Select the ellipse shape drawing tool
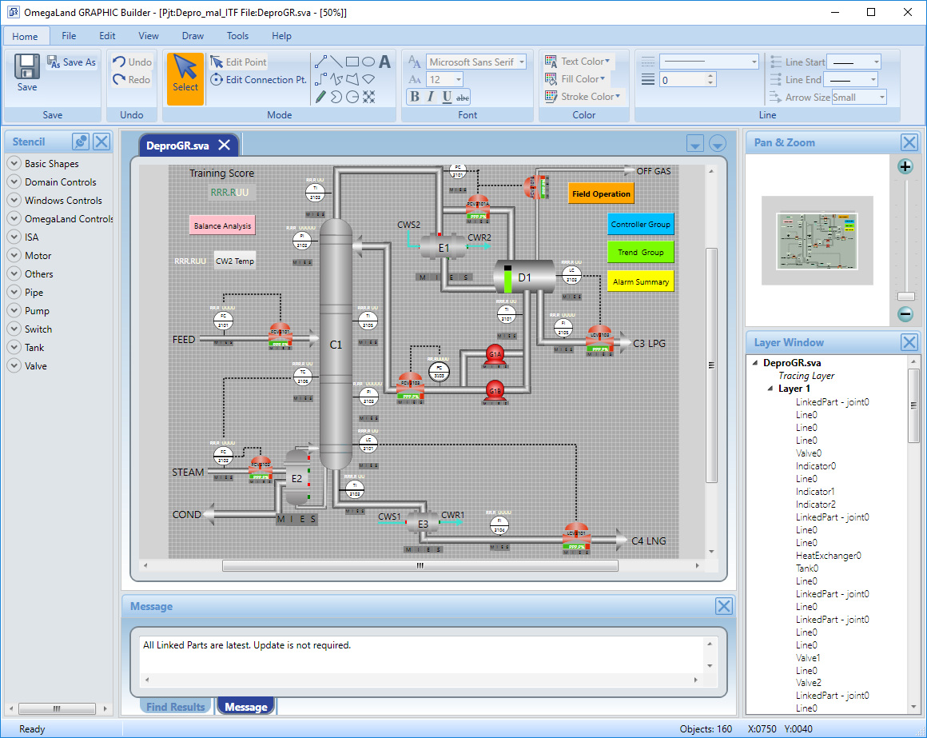Image resolution: width=927 pixels, height=738 pixels. tap(368, 62)
